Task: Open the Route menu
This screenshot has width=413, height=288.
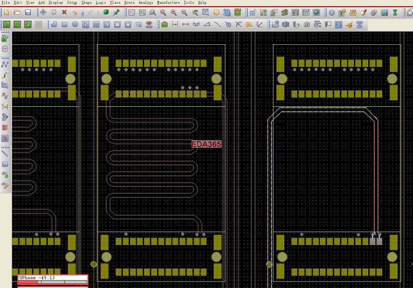Action: pyautogui.click(x=129, y=2)
